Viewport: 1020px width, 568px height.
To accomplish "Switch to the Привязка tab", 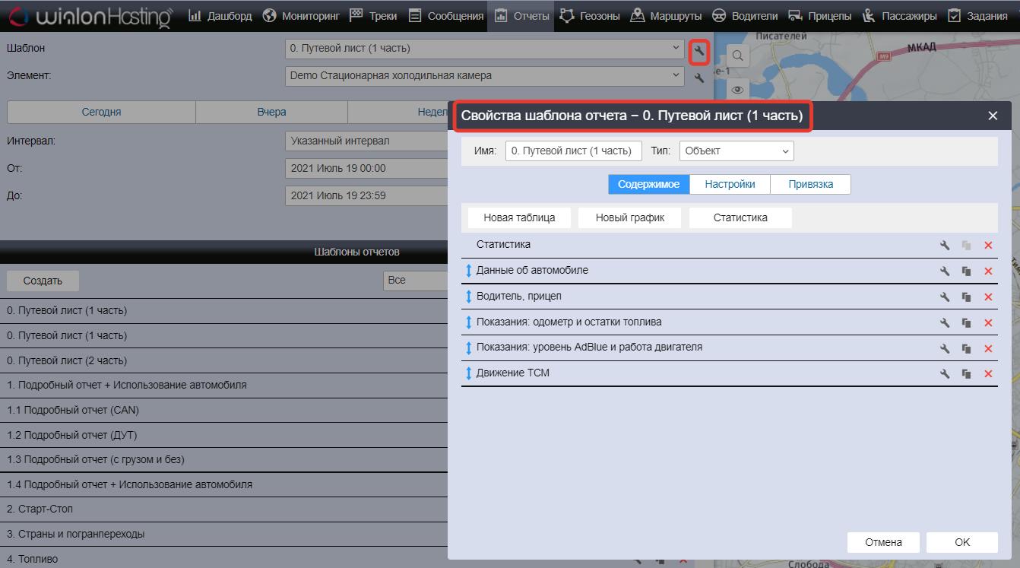I will coord(810,184).
